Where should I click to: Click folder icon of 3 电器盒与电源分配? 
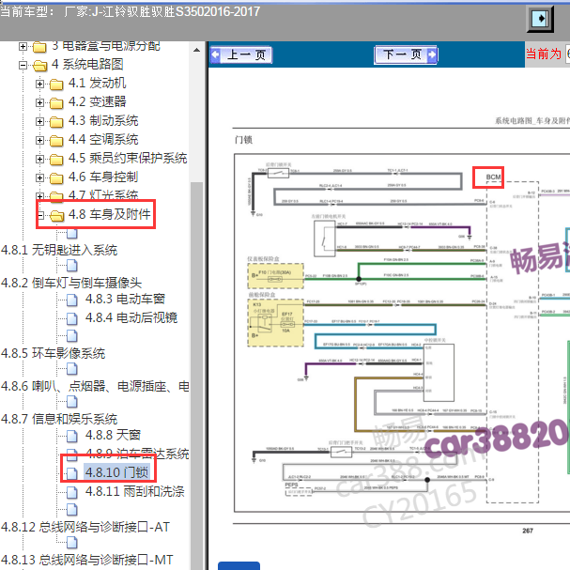click(39, 47)
